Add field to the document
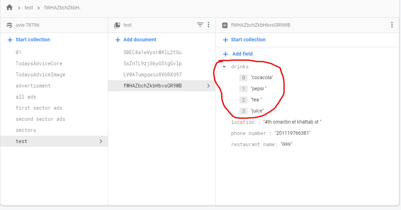 point(238,54)
